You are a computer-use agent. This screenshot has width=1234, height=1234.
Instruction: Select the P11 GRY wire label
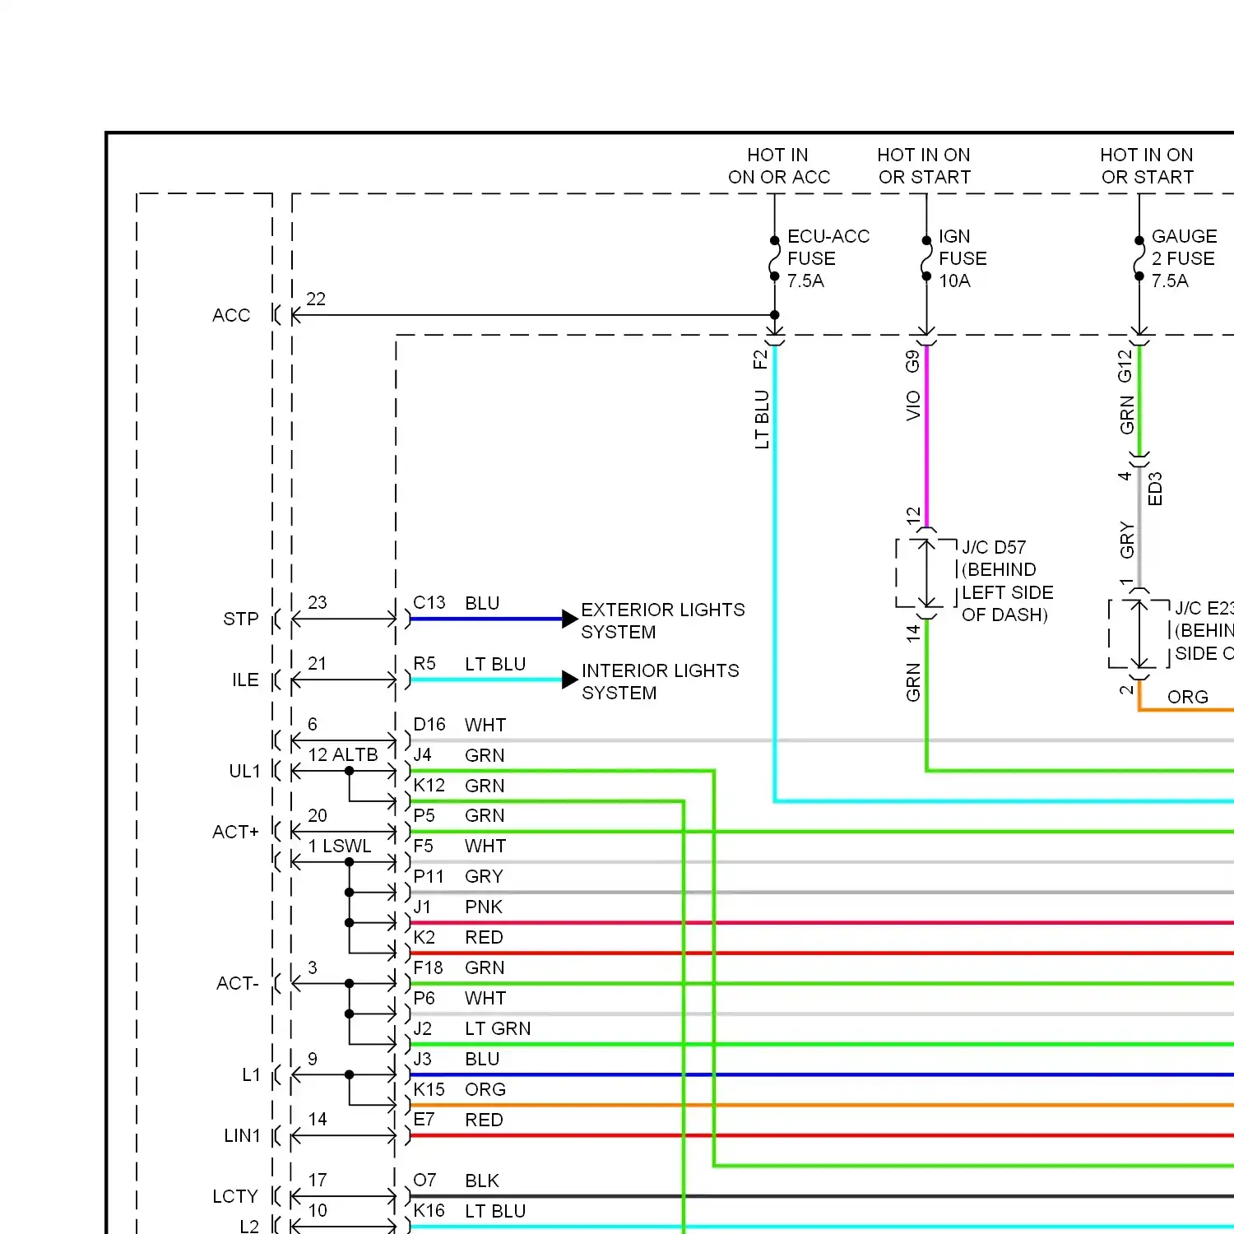[x=457, y=876]
